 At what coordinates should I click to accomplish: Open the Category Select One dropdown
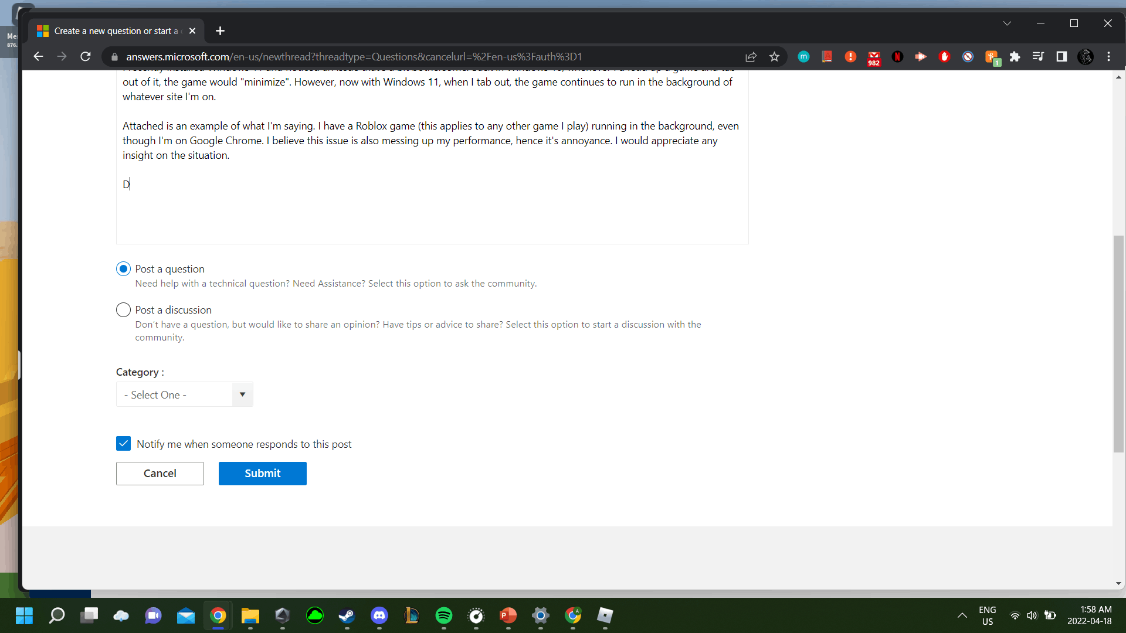(x=184, y=394)
